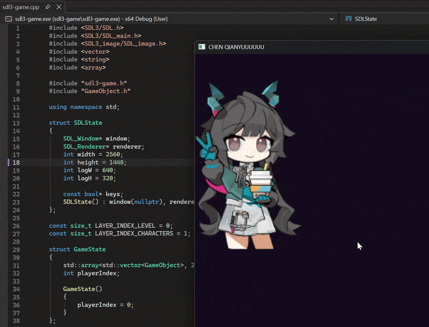Click 'SDL_Renderer* renderer;' line
This screenshot has height=327, width=429.
pos(103,147)
